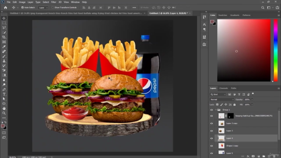Switch to the Paths tab
Screen dimensions: 281x158
[x=234, y=88]
